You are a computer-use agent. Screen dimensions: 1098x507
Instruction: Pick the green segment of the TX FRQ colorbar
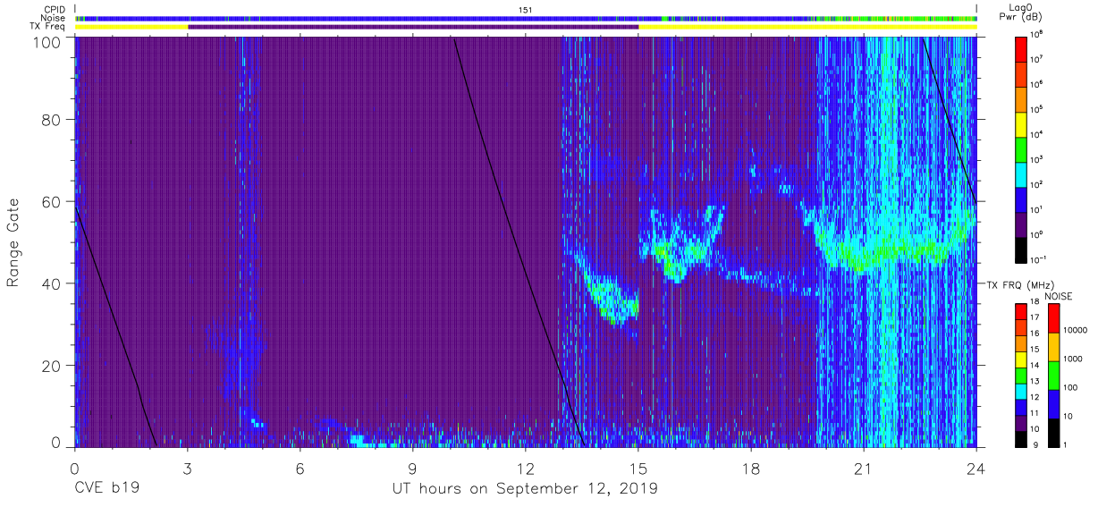(x=1021, y=375)
